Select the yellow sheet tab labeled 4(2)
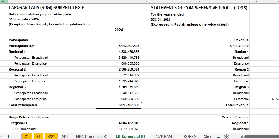This screenshot has height=139, width=279. click(51, 136)
